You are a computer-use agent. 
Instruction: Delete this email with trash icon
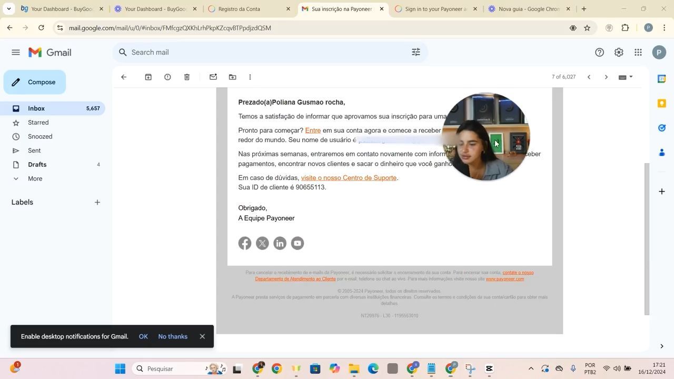point(187,77)
